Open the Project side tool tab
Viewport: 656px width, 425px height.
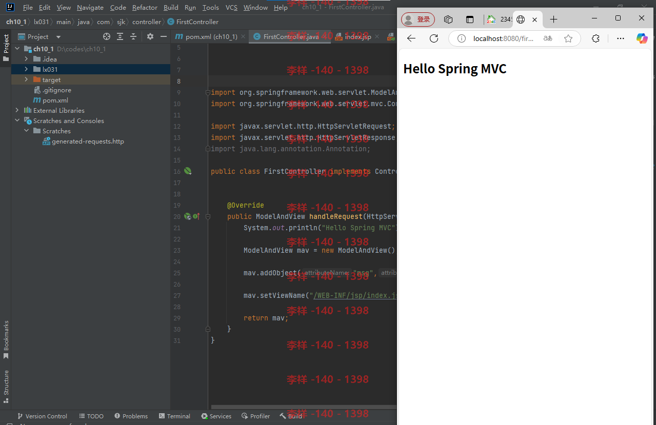point(6,48)
